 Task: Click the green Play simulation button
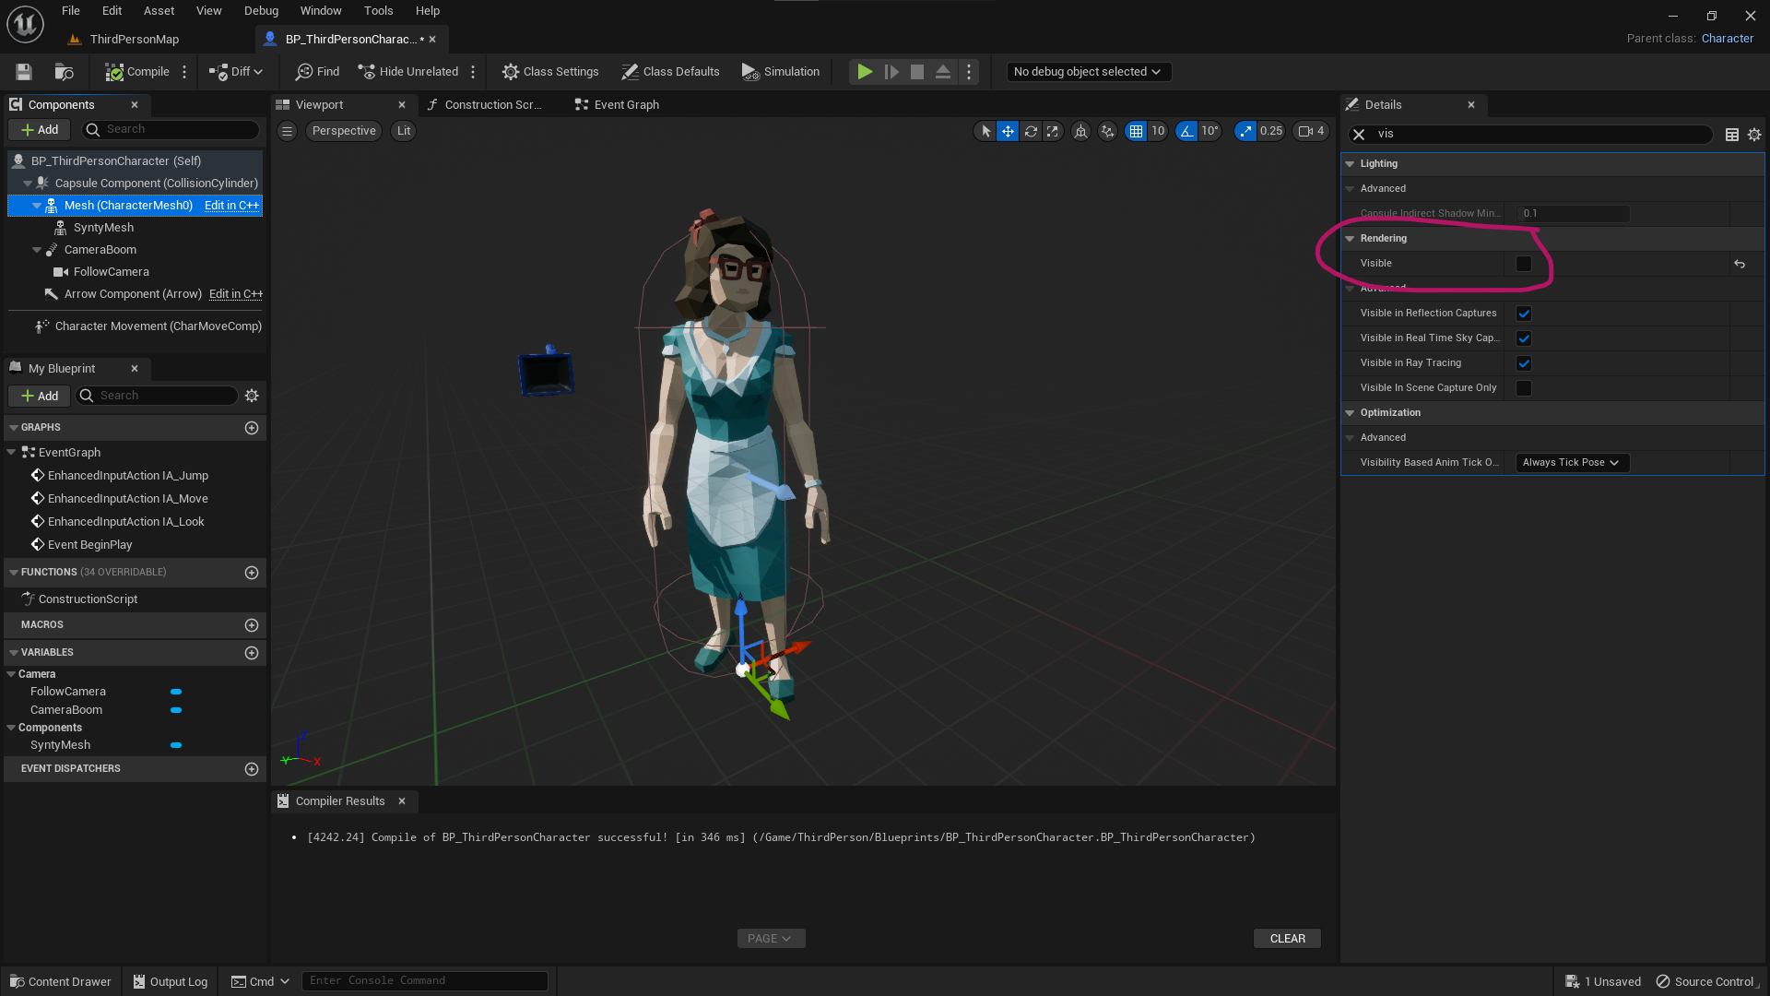[x=865, y=72]
